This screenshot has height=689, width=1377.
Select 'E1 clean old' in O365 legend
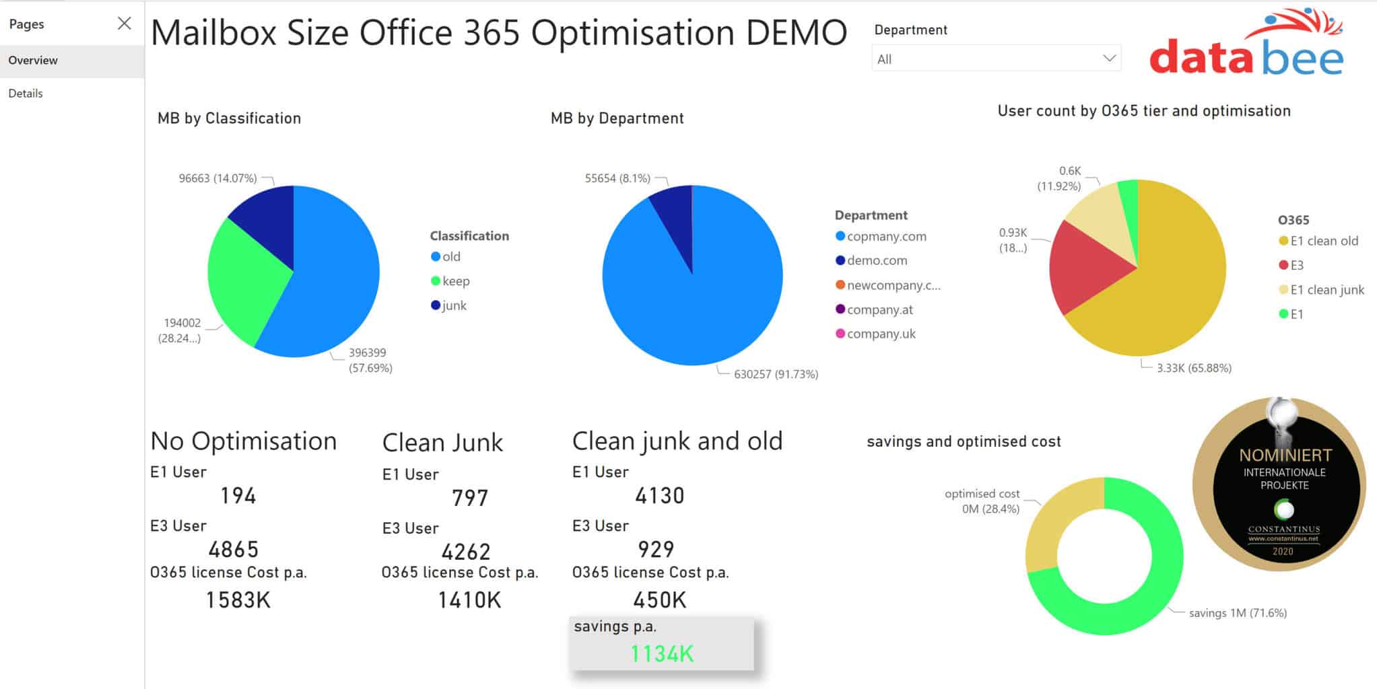point(1318,241)
